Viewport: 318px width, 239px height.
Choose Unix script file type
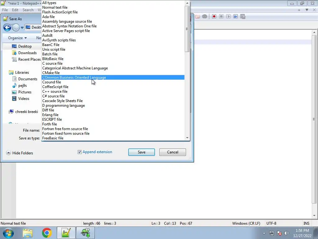click(113, 49)
